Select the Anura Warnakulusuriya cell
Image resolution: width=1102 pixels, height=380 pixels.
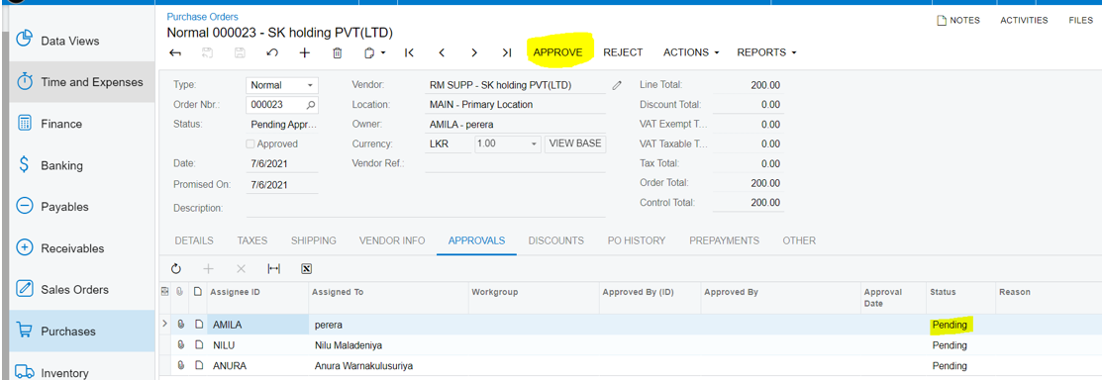click(389, 366)
